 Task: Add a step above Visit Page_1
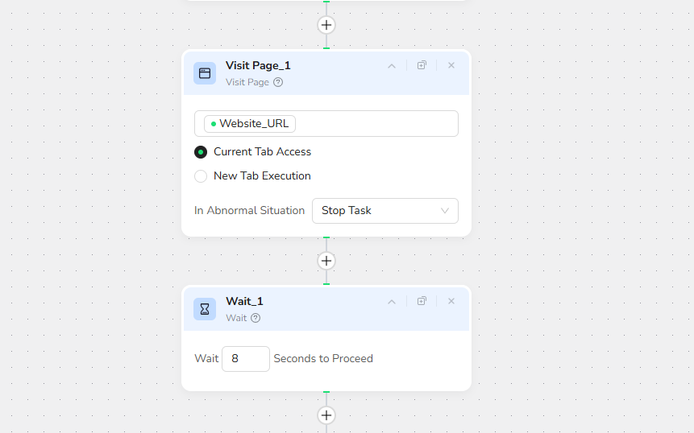pos(326,25)
